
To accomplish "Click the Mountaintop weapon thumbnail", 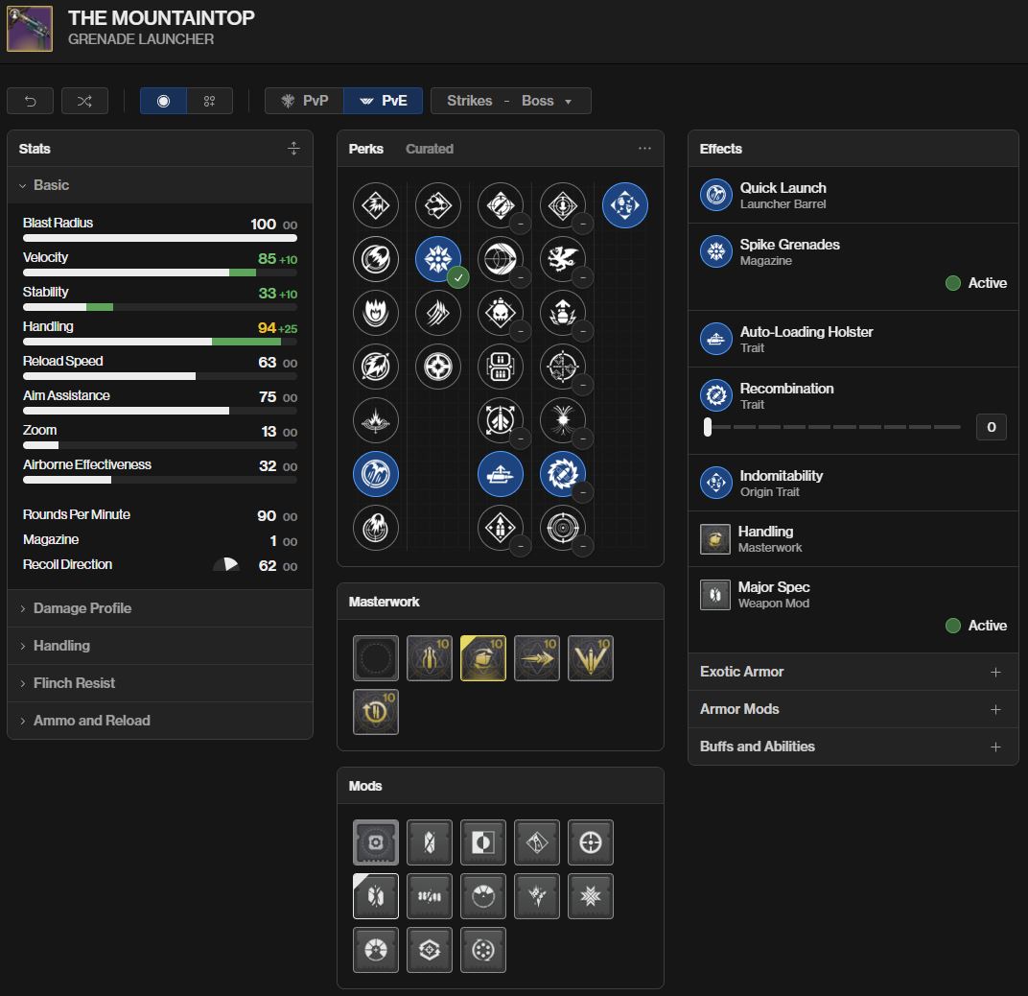I will pyautogui.click(x=30, y=29).
